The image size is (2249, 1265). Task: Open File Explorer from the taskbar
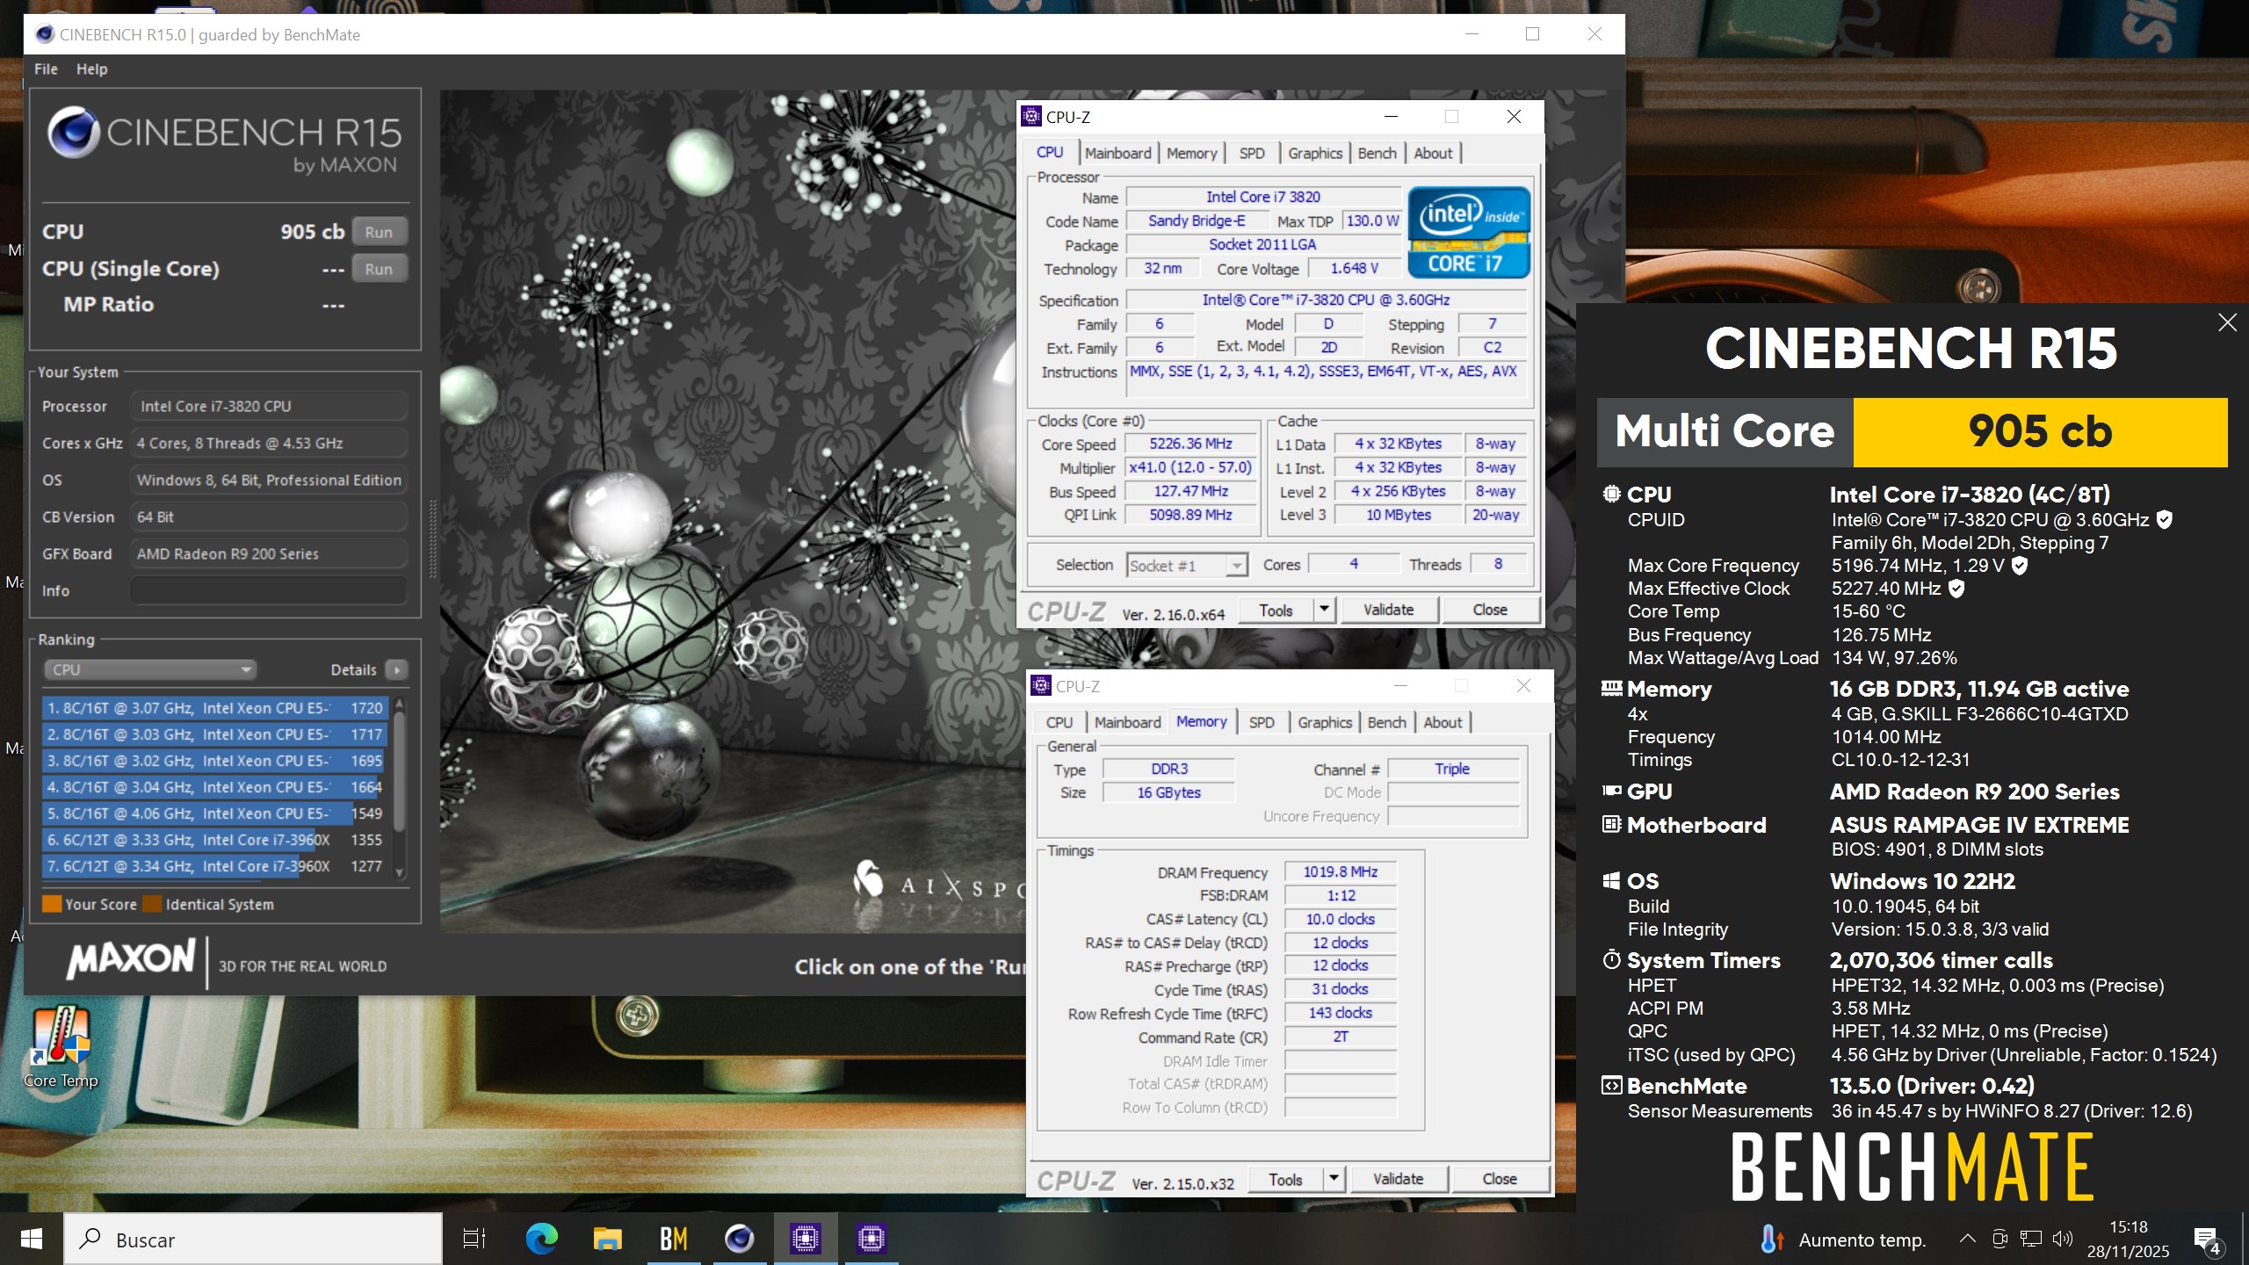coord(607,1239)
